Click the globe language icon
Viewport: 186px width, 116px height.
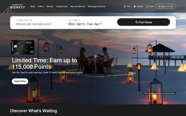click(x=135, y=7)
